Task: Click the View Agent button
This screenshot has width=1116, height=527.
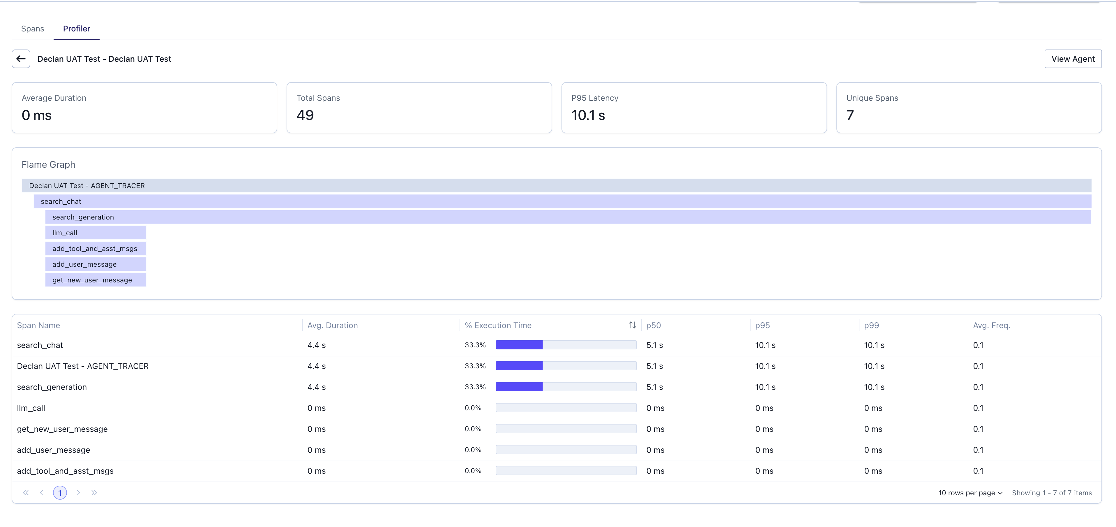Action: [x=1073, y=59]
